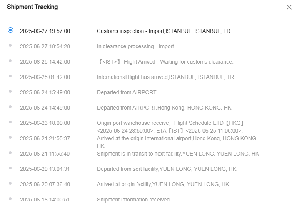The width and height of the screenshot is (292, 208).
Task: Select Departed from AIRPORT, Hong Kong entry
Action: pos(164,108)
